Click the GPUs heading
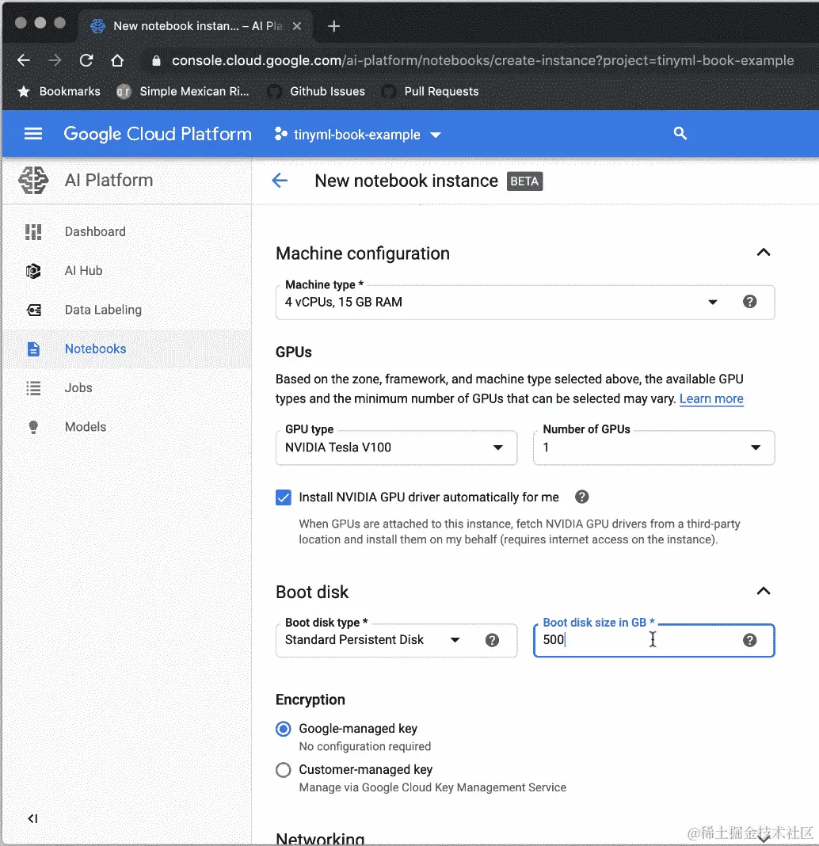 point(294,352)
